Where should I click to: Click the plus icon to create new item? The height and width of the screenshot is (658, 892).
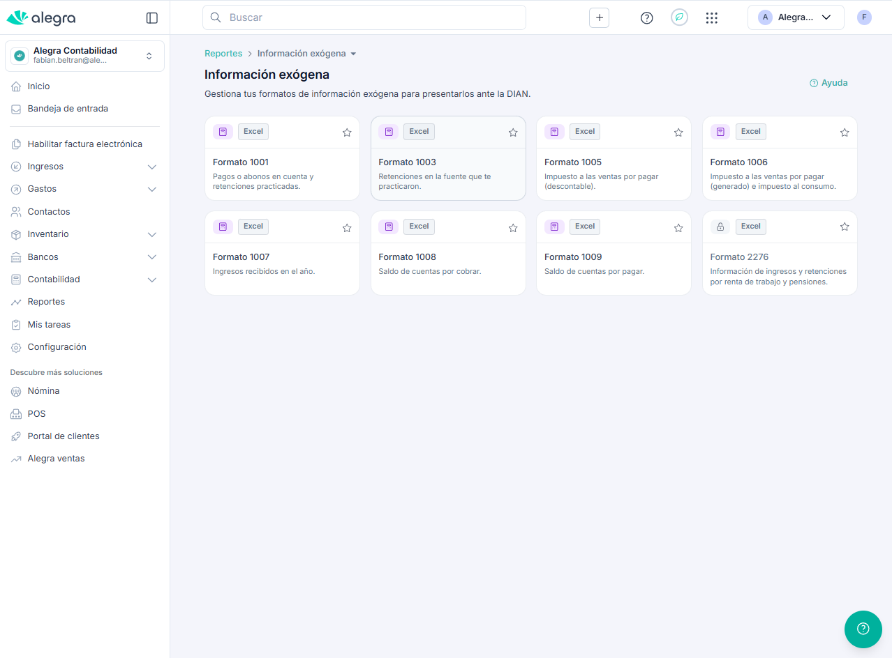tap(599, 17)
